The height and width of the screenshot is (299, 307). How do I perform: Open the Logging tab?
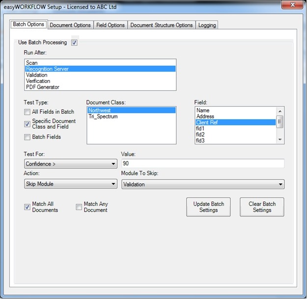tap(207, 25)
